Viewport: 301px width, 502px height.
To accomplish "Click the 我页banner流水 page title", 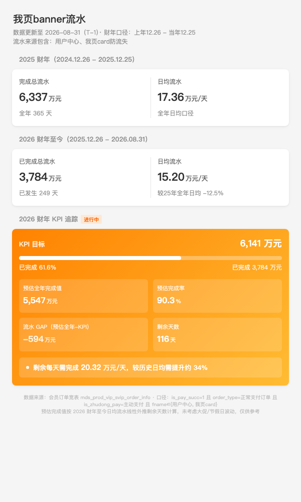I will 49,19.
